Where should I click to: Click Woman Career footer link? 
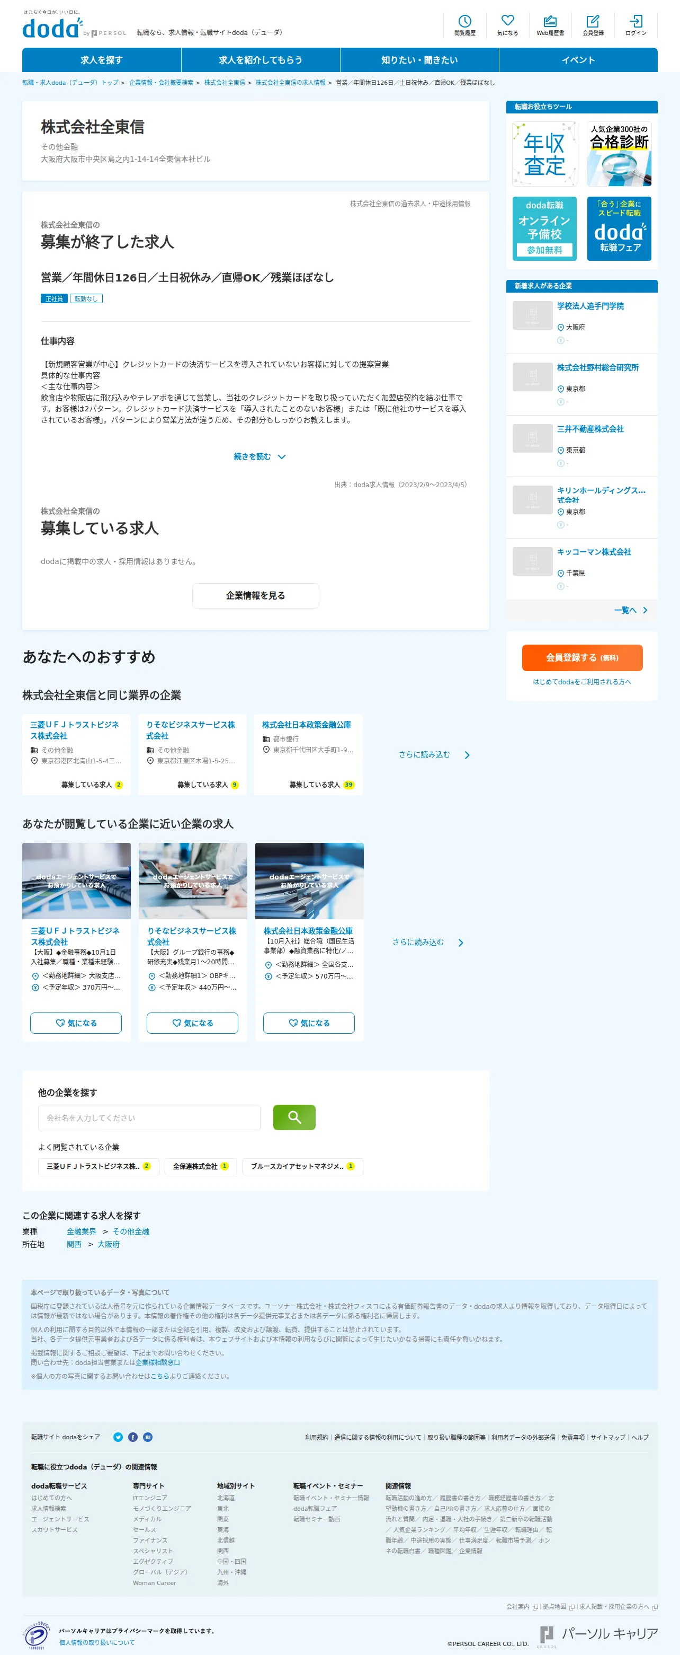[x=155, y=1583]
